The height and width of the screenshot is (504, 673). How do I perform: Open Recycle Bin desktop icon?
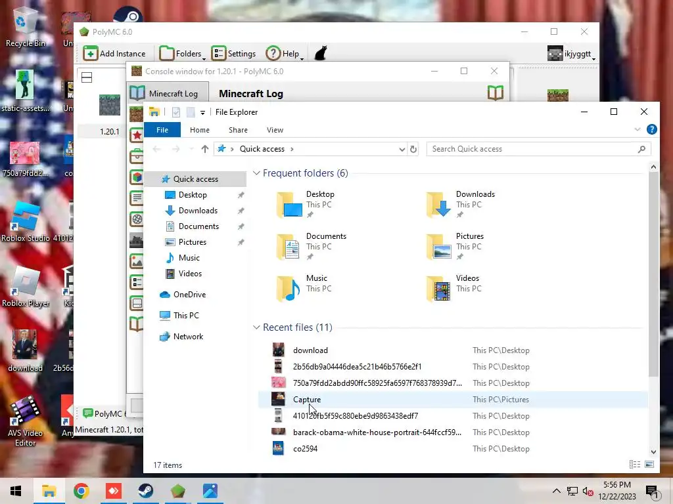[25, 28]
